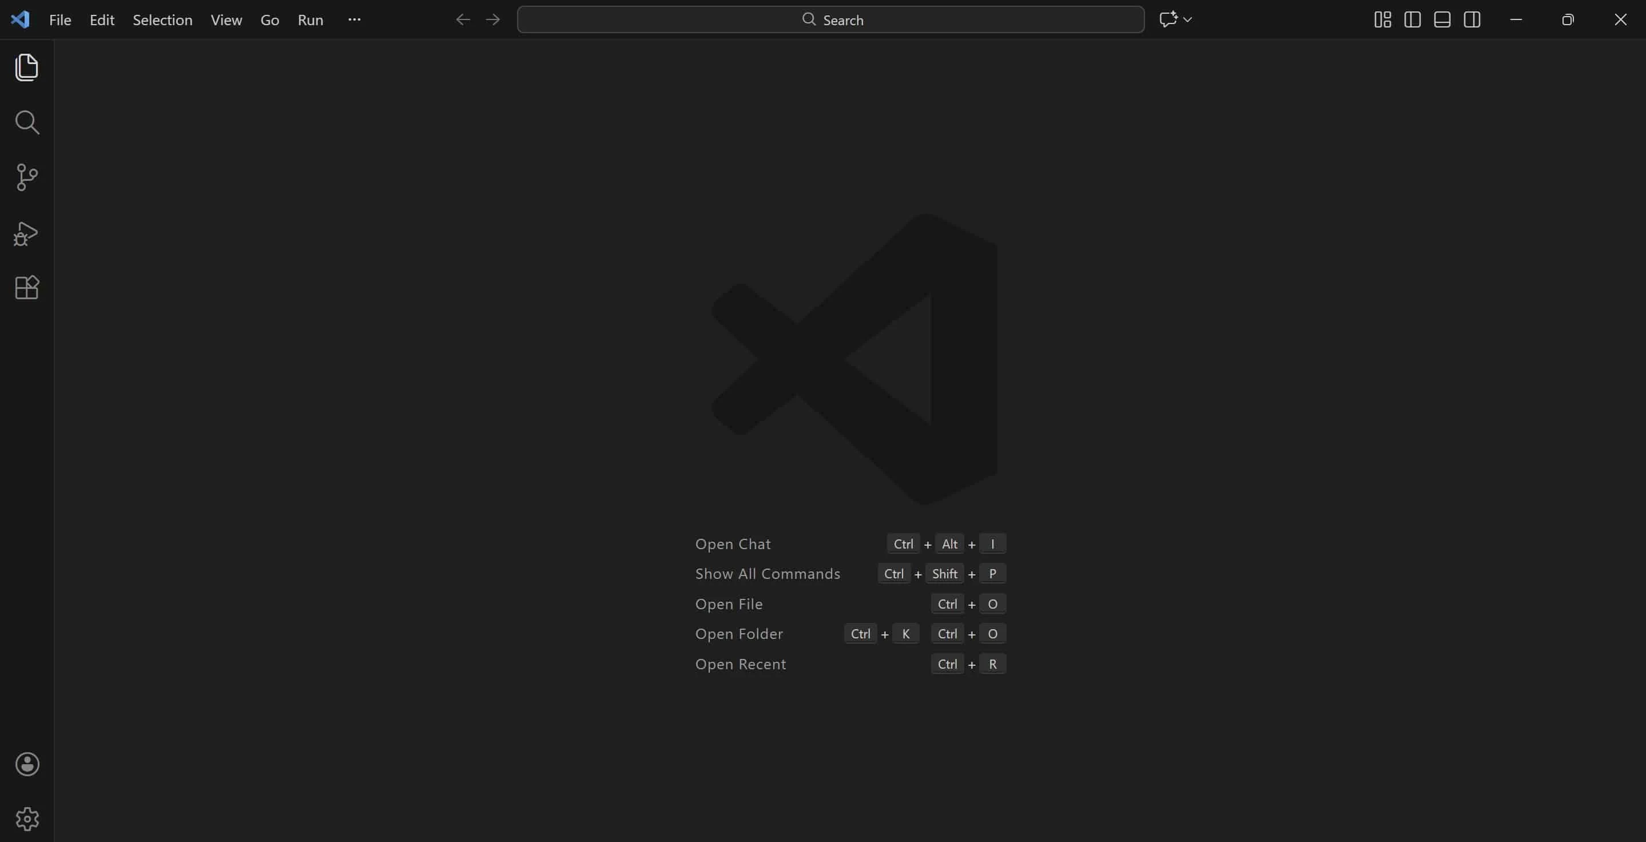Open the Run menu
Viewport: 1646px width, 842px height.
click(x=311, y=20)
